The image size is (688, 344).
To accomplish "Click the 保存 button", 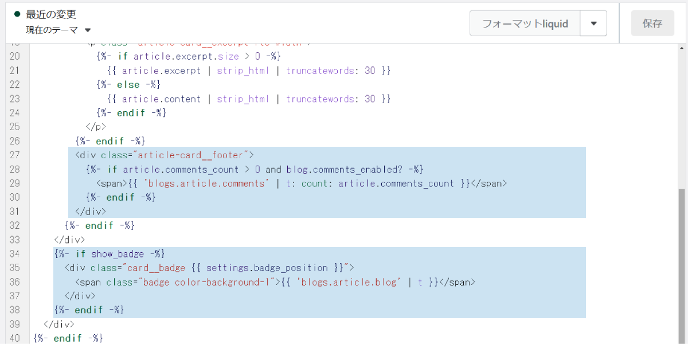I will click(652, 24).
